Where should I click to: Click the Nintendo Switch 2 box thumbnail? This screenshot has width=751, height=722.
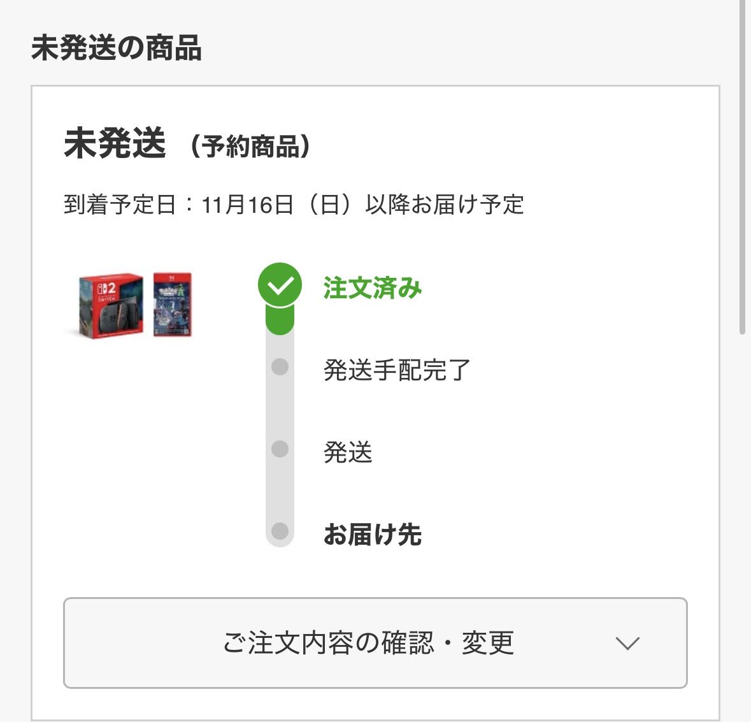(111, 305)
